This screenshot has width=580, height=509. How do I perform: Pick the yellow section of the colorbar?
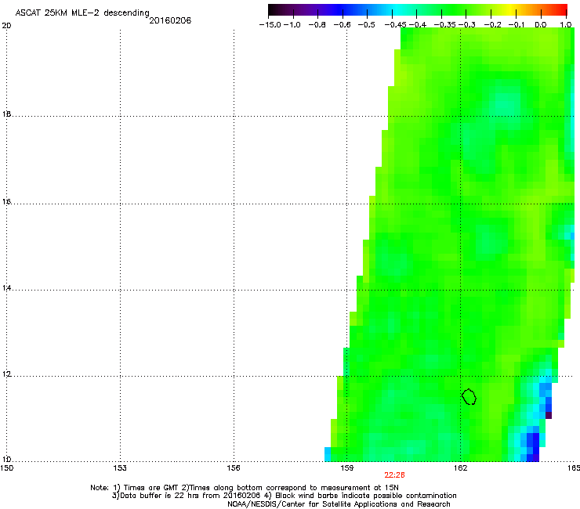(x=513, y=10)
